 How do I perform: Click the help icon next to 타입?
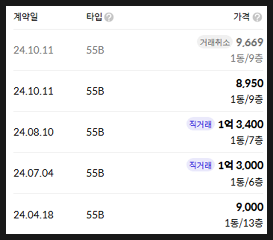point(109,17)
